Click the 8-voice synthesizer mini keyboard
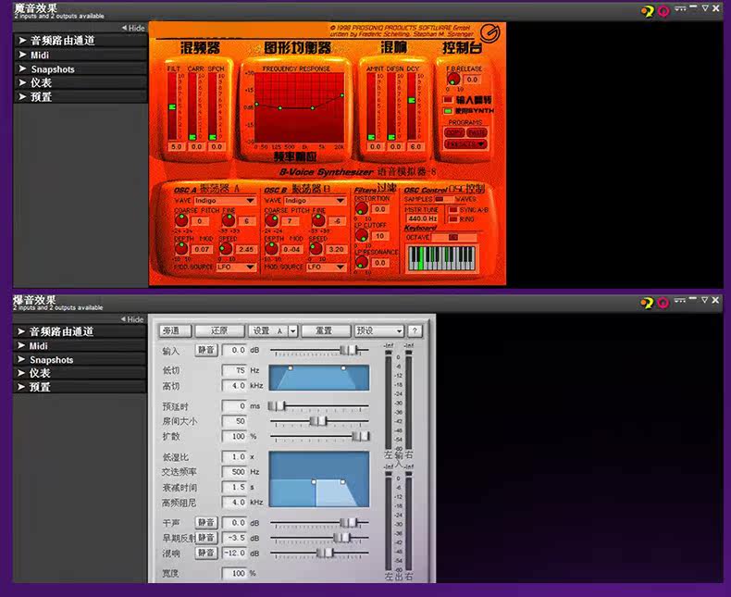Image resolution: width=731 pixels, height=597 pixels. tap(441, 258)
